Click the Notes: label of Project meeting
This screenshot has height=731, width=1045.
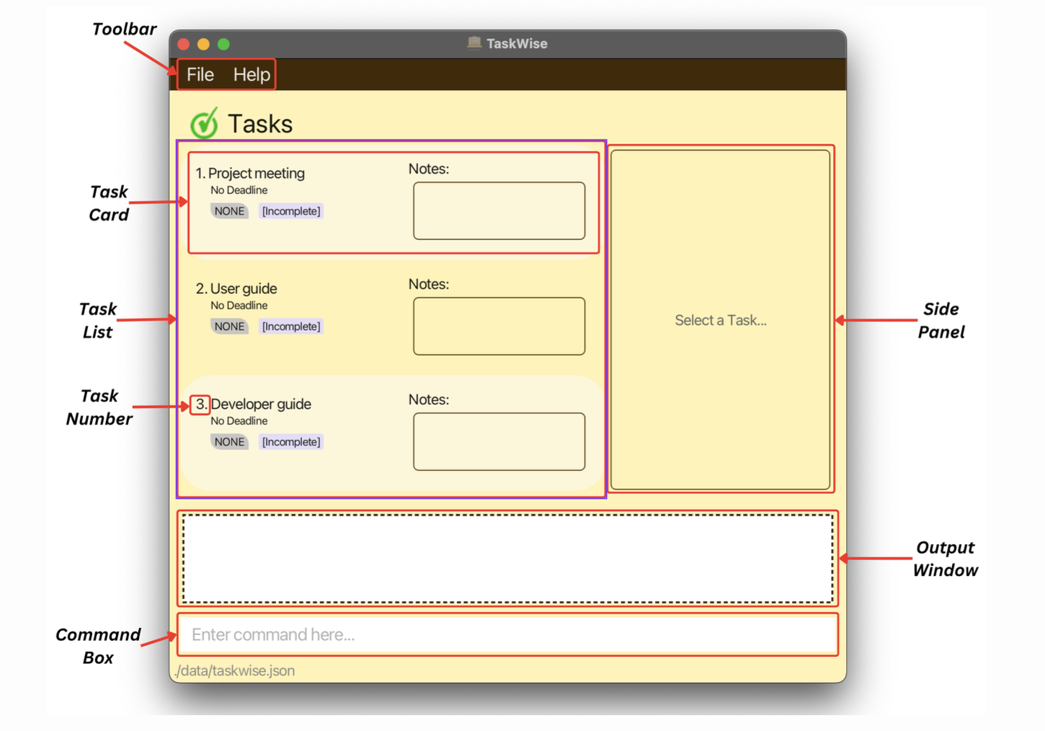[429, 169]
